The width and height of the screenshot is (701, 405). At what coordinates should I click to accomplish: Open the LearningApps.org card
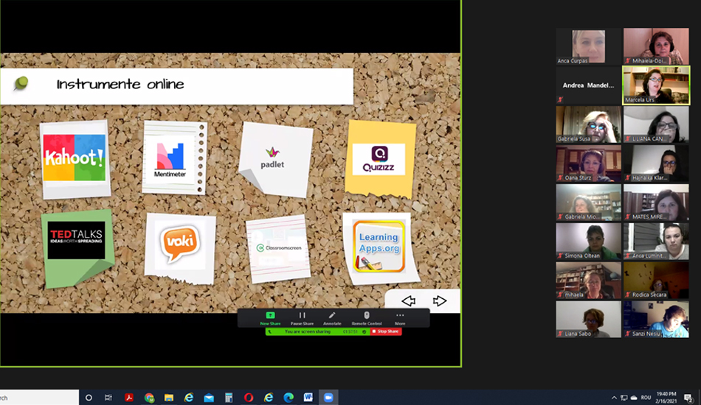(380, 247)
